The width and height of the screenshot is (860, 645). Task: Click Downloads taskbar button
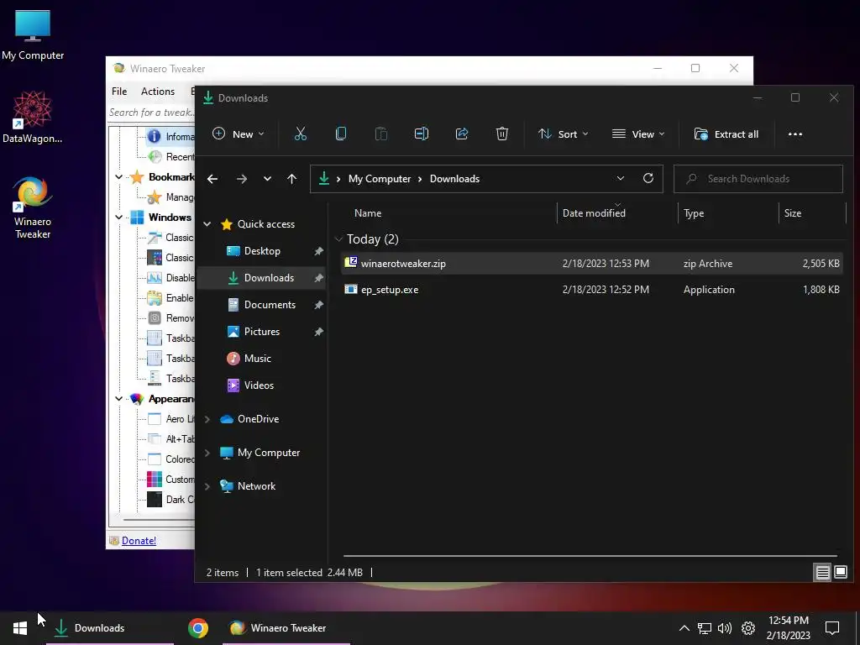(110, 628)
